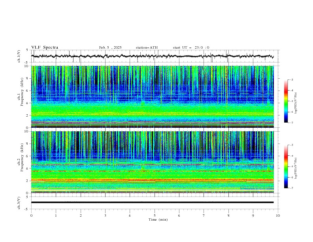Click the "start UT = 23:0 :0" text
The width and height of the screenshot is (313, 242).
click(x=191, y=47)
